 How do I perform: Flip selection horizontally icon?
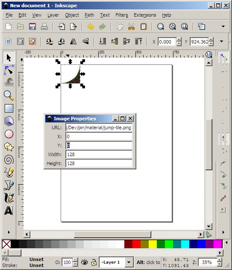73,41
